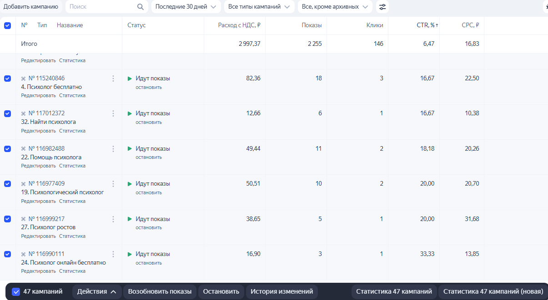Open the filter settings sliders icon
The width and height of the screenshot is (548, 300).
click(382, 7)
